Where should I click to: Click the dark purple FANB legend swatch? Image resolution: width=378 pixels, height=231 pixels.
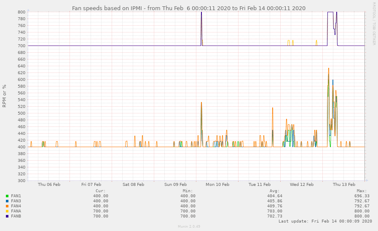point(7,216)
